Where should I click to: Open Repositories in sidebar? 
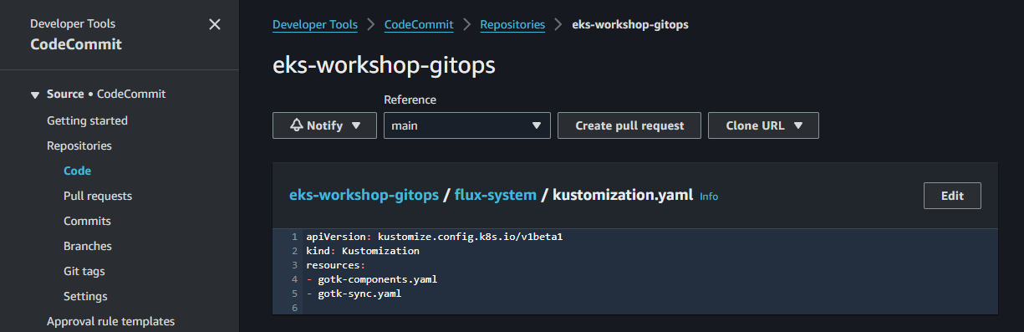[x=79, y=146]
